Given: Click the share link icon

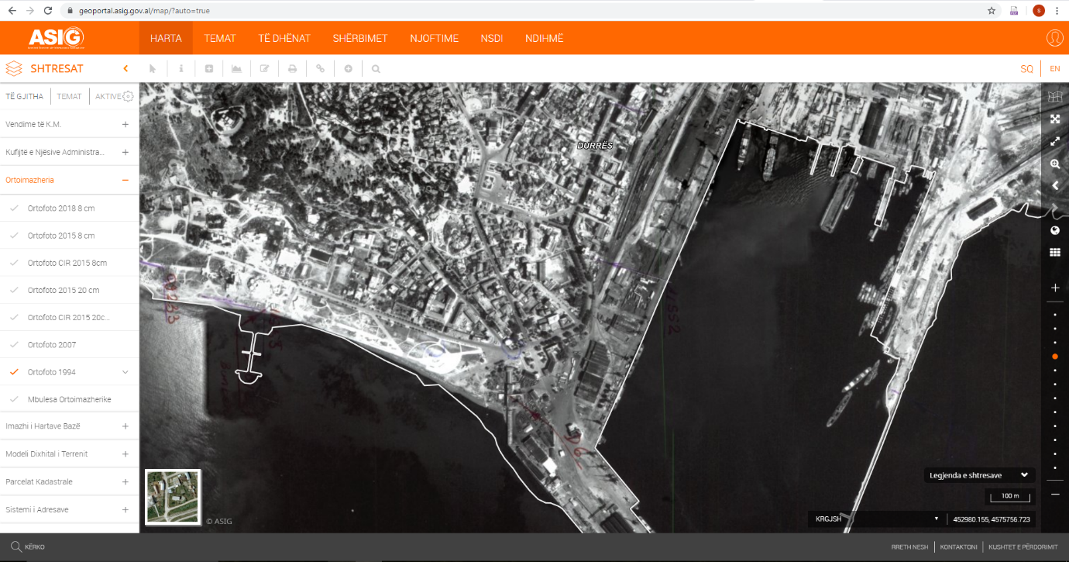Looking at the screenshot, I should click(320, 68).
